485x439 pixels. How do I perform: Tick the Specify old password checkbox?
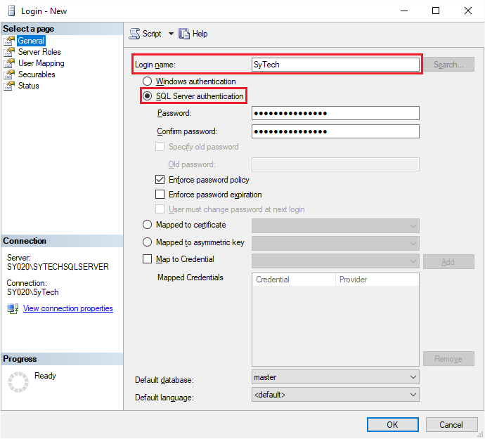(x=160, y=147)
